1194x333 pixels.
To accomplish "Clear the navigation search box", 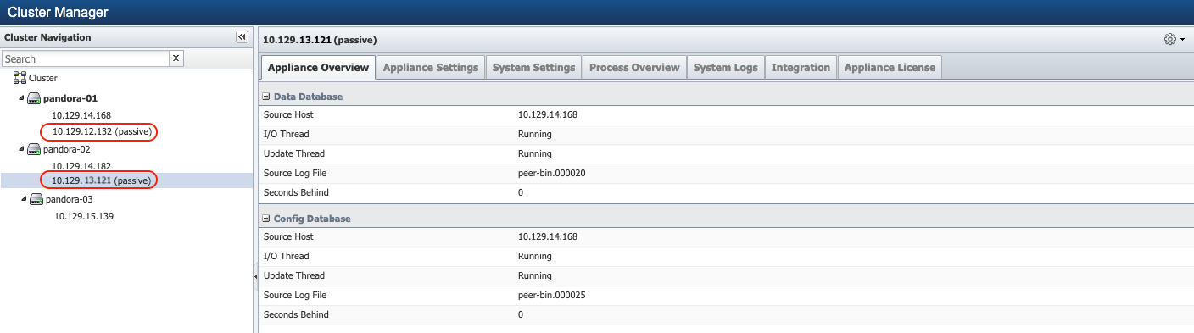I will [176, 58].
